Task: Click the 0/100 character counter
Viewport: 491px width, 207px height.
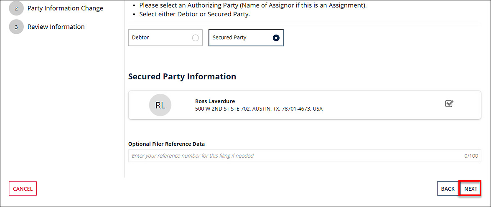Action: click(x=471, y=156)
